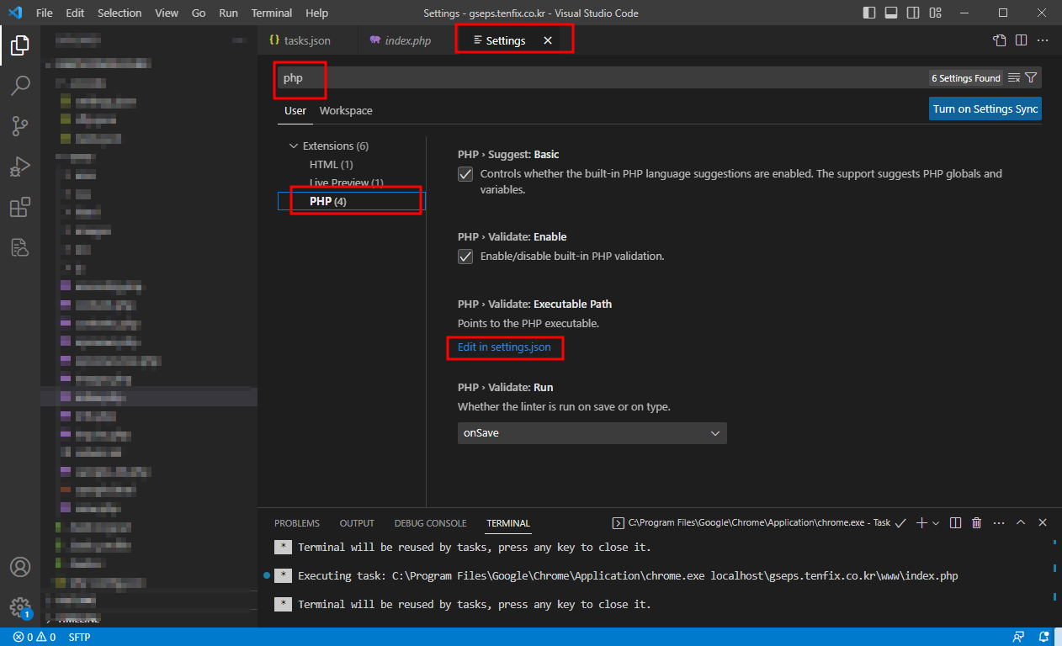Screen dimensions: 1062x646
Task: Kill the terminal with trash icon
Action: tap(976, 522)
